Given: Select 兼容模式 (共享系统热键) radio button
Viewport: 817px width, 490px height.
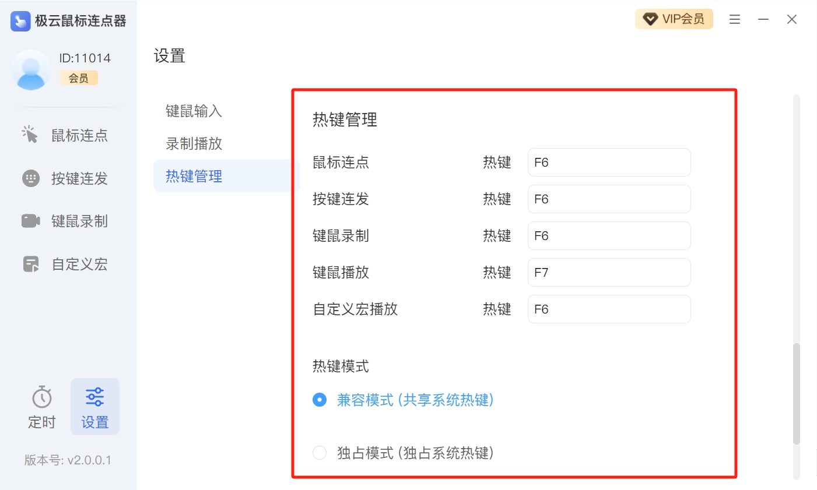Looking at the screenshot, I should tap(320, 400).
